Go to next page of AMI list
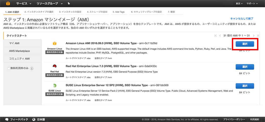Screen dimensions: 265x122 coord(254,36)
